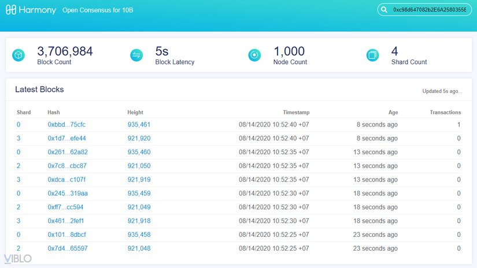Open block hash 0x1d7...efe44
This screenshot has width=477, height=268.
66,138
